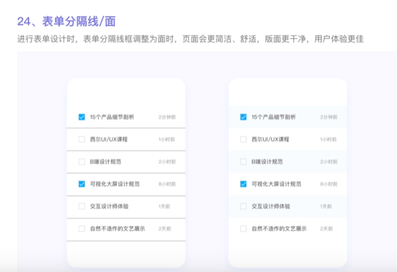Select '西尔UI/UX课程' label text in left card
The width and height of the screenshot is (397, 272).
point(108,139)
